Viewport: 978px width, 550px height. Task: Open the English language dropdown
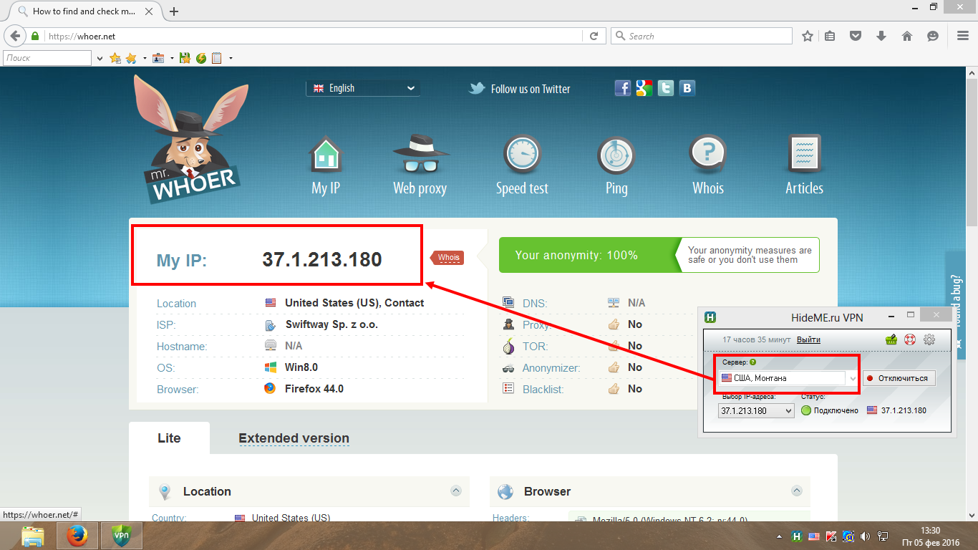pos(363,88)
